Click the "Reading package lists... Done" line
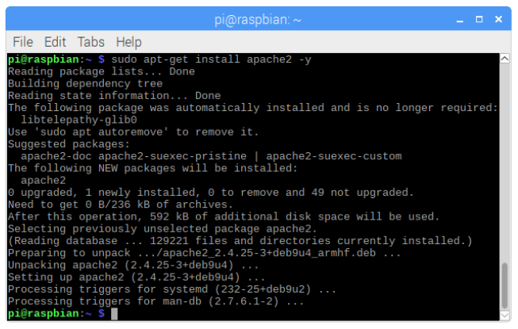This screenshot has width=518, height=329. pos(101,71)
